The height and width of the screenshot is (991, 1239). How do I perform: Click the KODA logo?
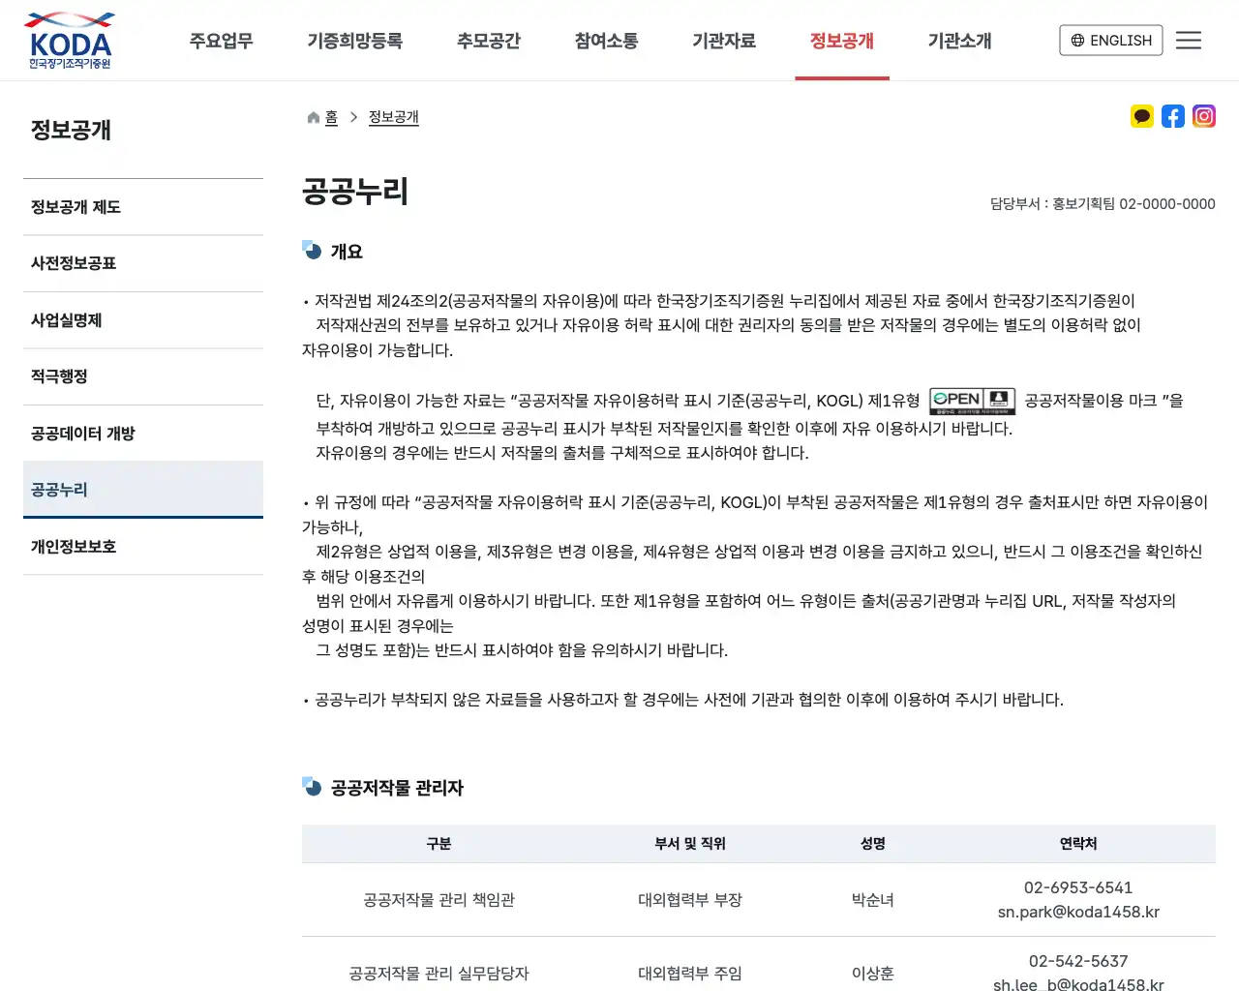pyautogui.click(x=69, y=41)
